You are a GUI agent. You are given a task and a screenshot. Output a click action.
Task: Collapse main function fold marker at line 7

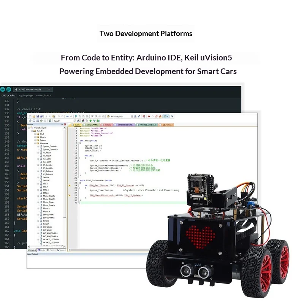[x=79, y=143]
